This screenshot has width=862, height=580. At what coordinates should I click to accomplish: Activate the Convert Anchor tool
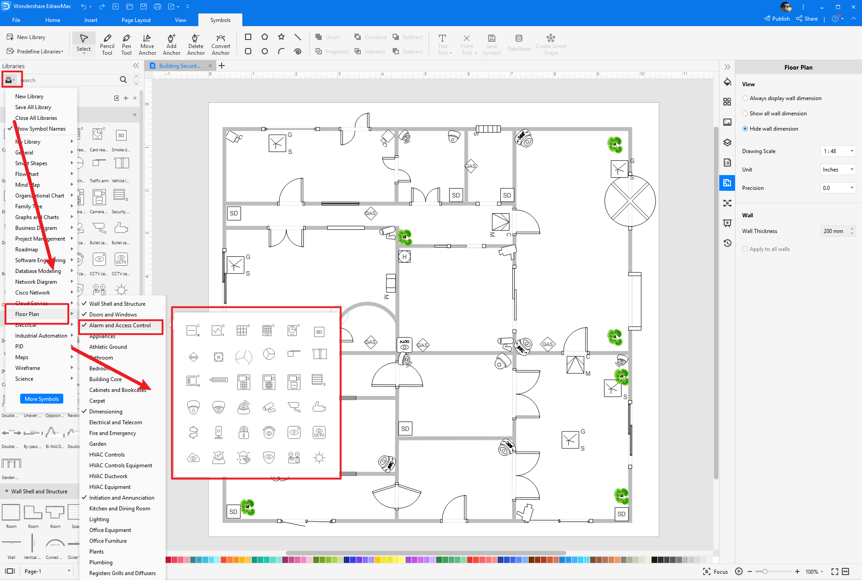220,44
